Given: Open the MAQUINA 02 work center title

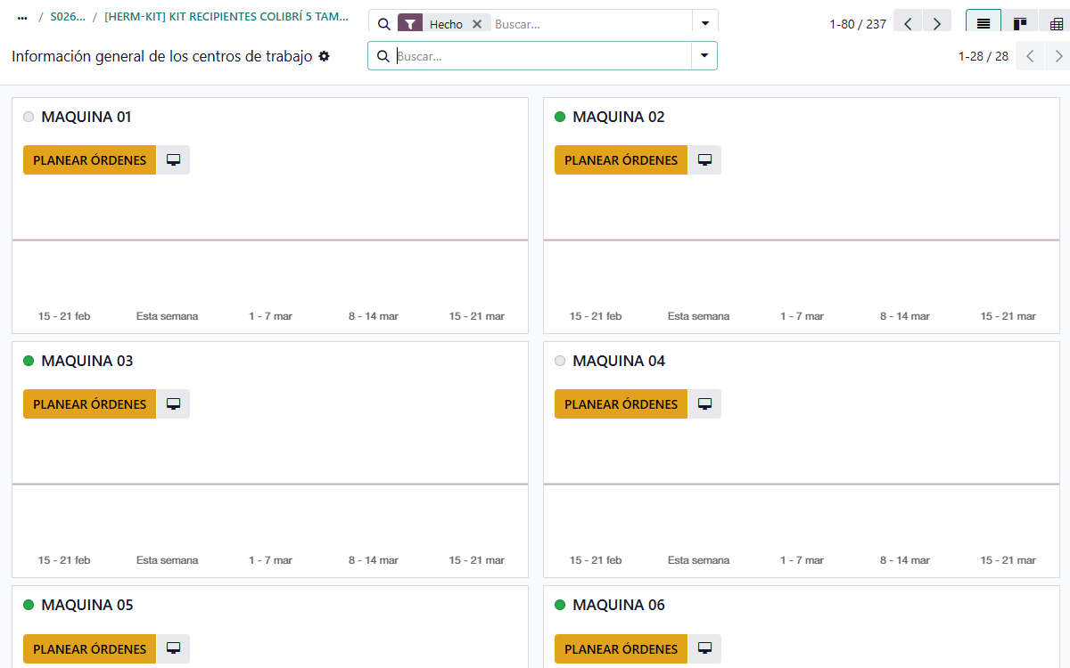Looking at the screenshot, I should pyautogui.click(x=618, y=117).
